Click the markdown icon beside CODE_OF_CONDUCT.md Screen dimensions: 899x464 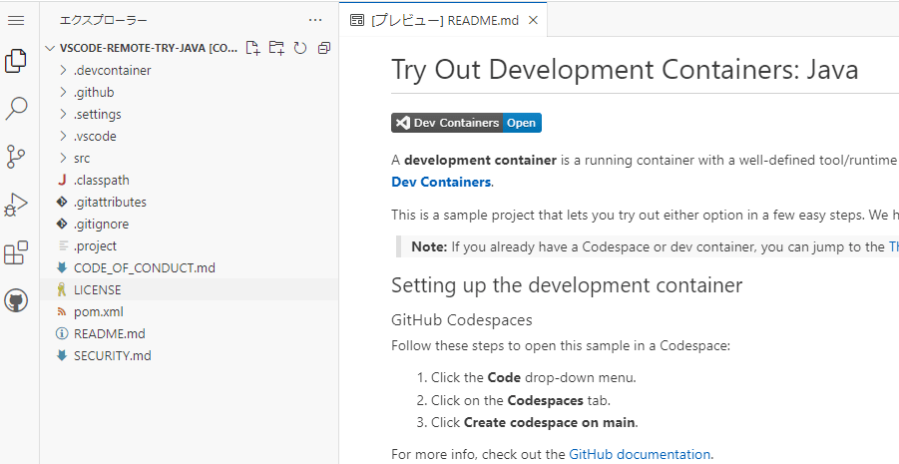(62, 267)
